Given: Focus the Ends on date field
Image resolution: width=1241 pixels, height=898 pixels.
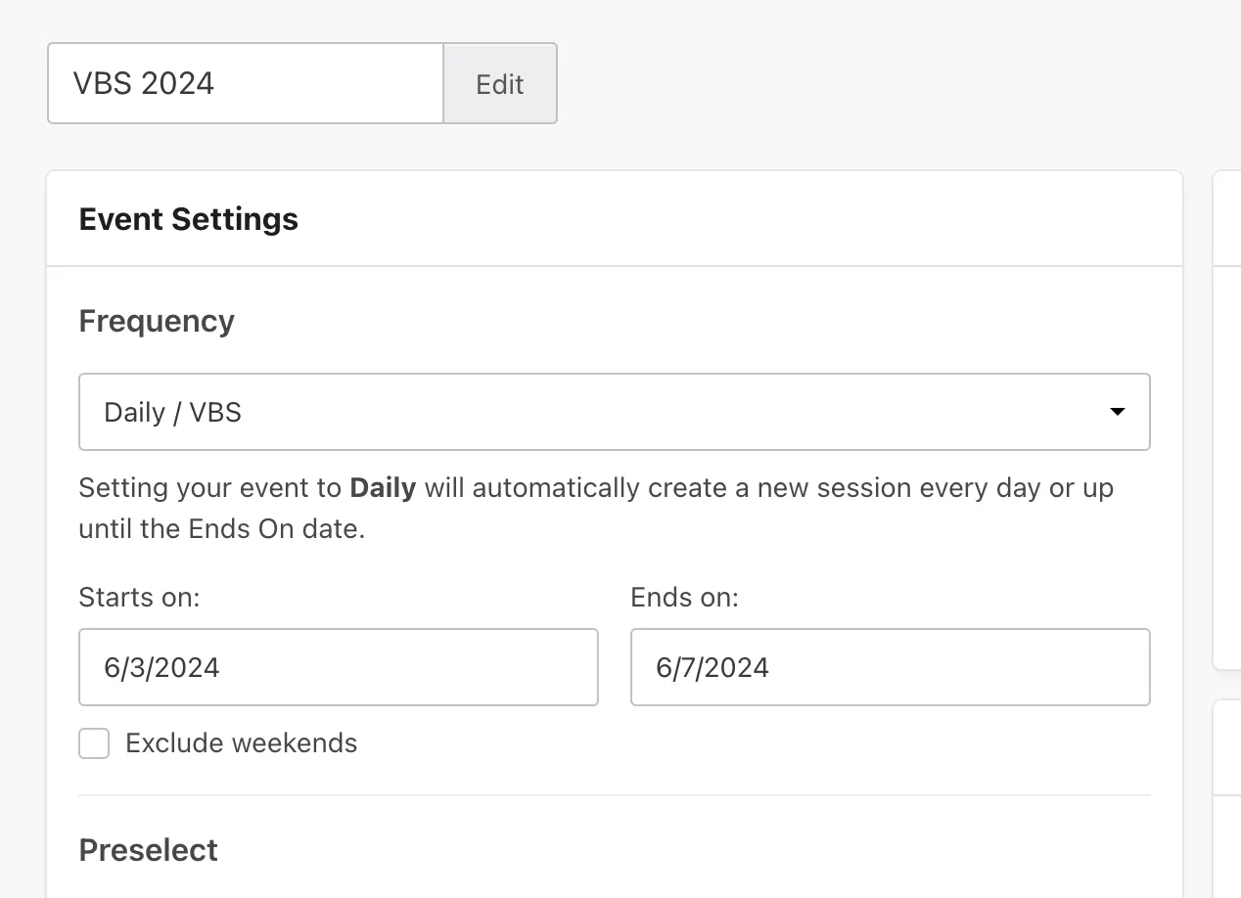Looking at the screenshot, I should tap(890, 667).
